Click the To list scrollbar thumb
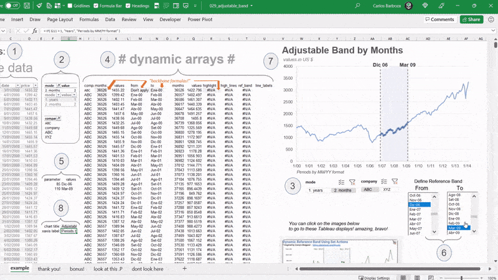The image size is (498, 280). (x=474, y=217)
